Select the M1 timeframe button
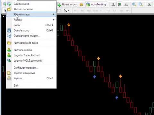This screenshot has height=115, width=154. pos(76,11)
